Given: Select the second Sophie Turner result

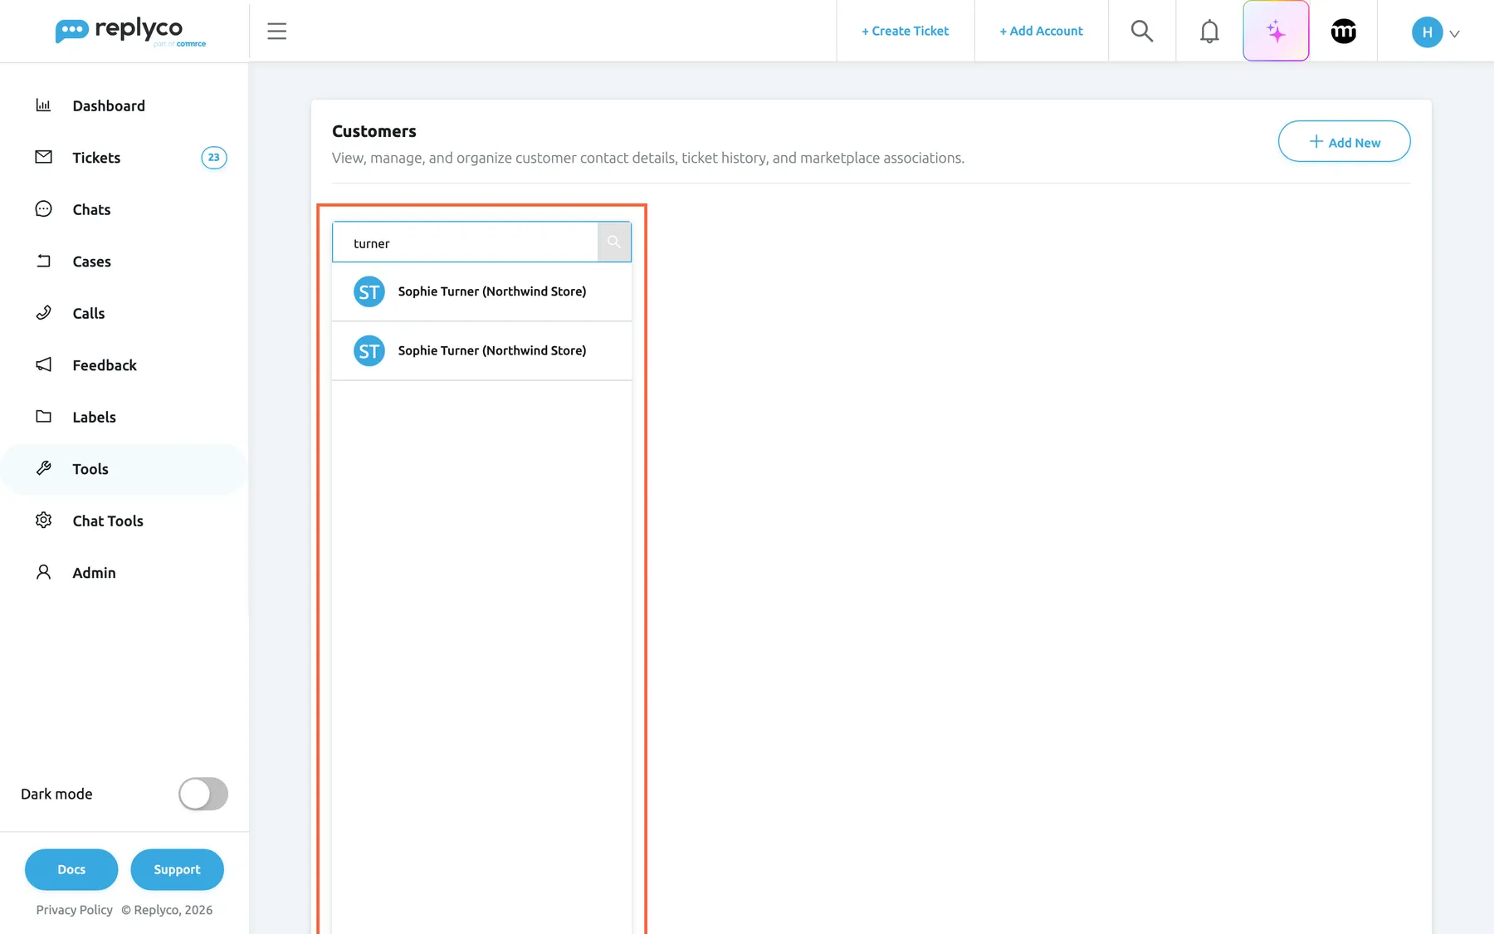Looking at the screenshot, I should tap(481, 351).
